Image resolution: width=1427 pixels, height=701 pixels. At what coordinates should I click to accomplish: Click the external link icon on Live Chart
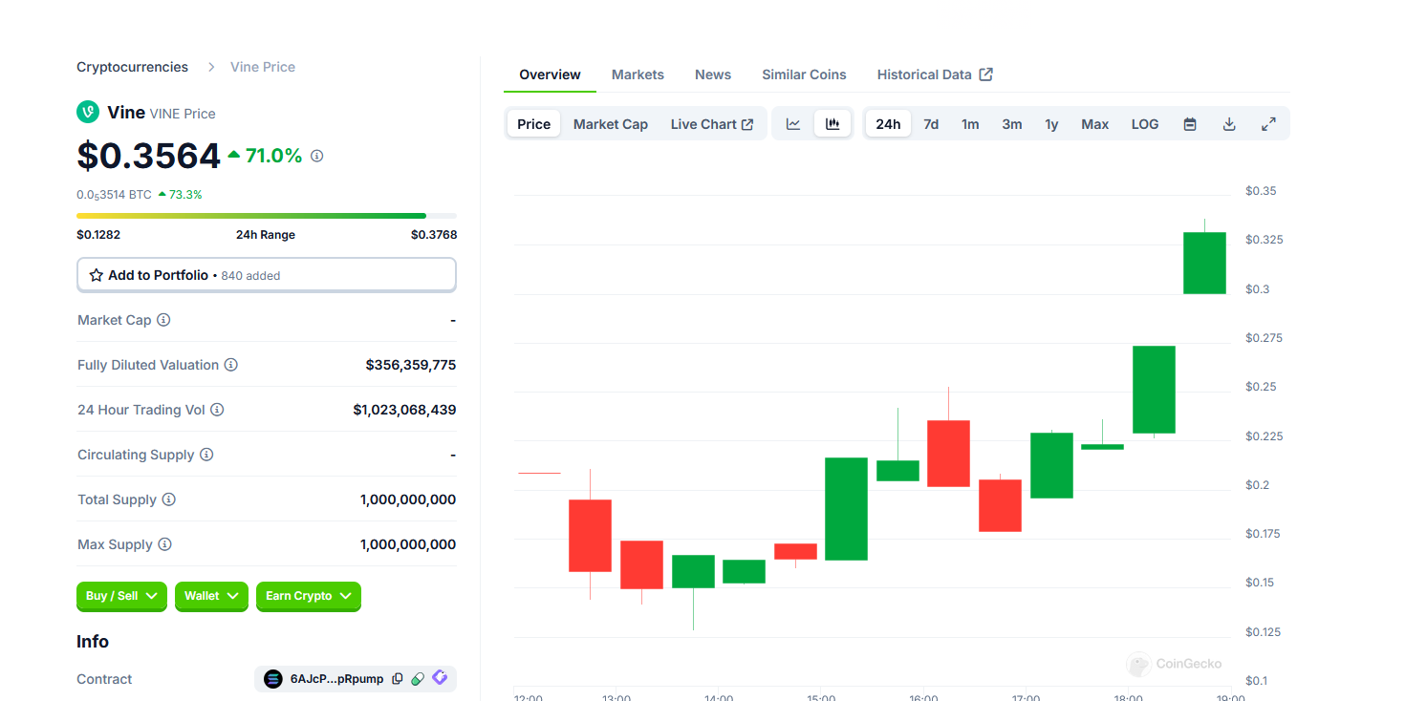click(747, 124)
